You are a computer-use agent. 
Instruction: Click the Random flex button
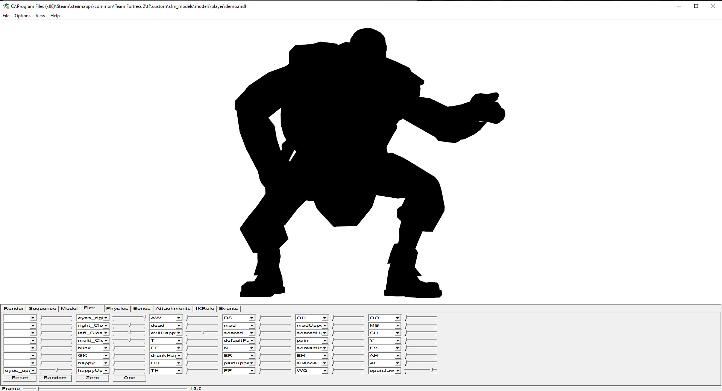coord(55,378)
